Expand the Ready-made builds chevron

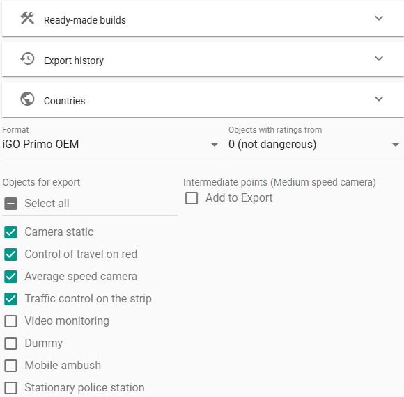378,19
